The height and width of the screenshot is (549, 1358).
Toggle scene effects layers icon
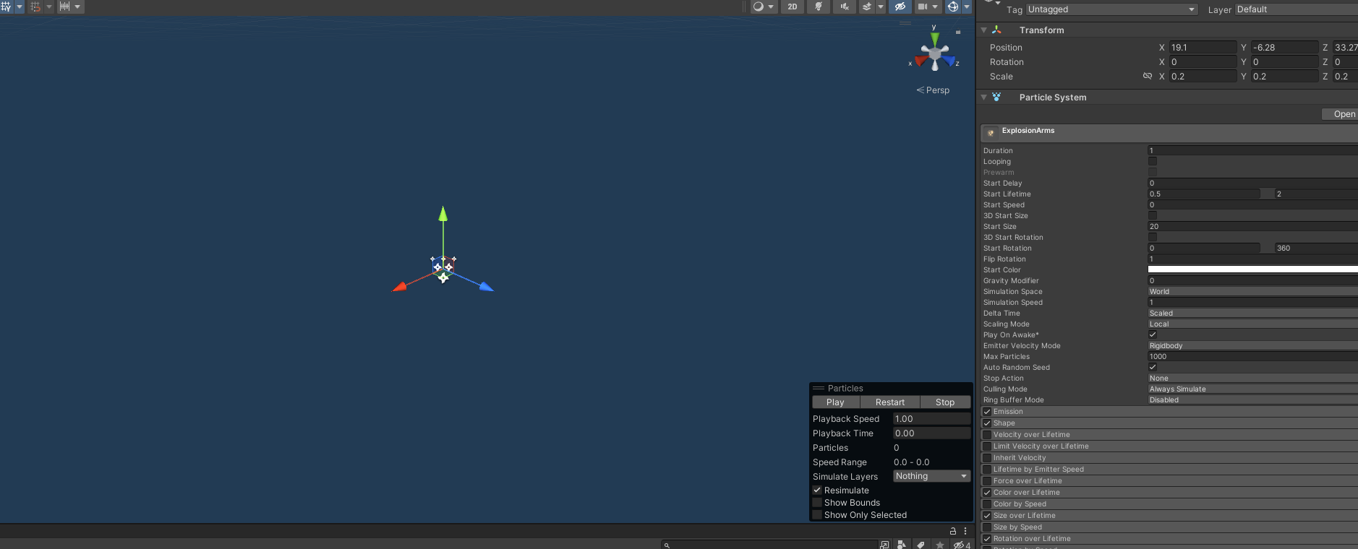point(867,7)
